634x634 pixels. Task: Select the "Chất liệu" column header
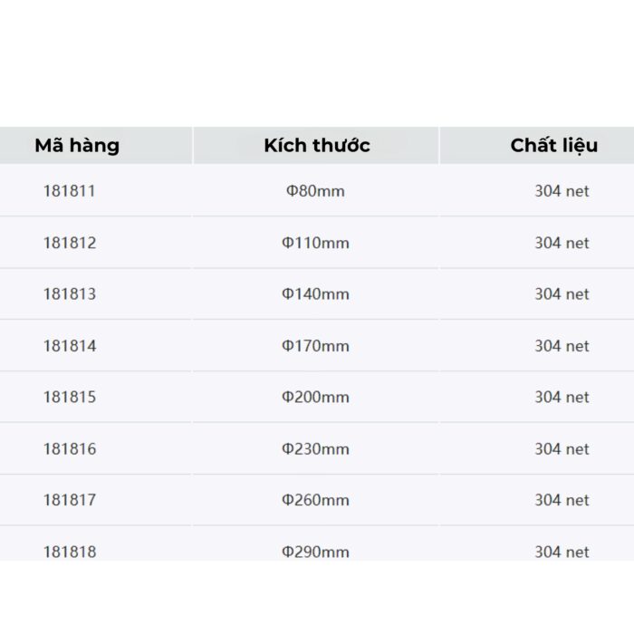coord(553,146)
